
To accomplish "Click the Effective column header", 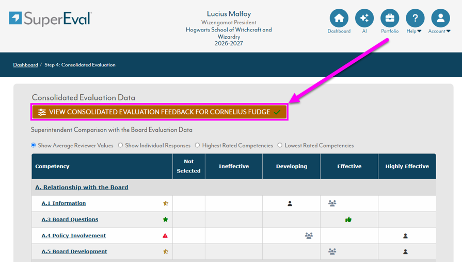I will 349,166.
